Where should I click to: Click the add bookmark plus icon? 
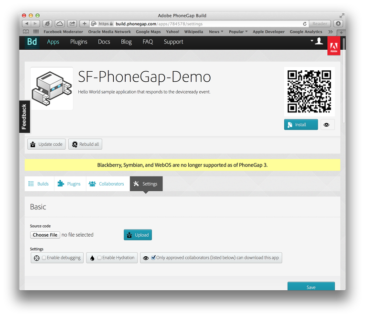click(85, 23)
